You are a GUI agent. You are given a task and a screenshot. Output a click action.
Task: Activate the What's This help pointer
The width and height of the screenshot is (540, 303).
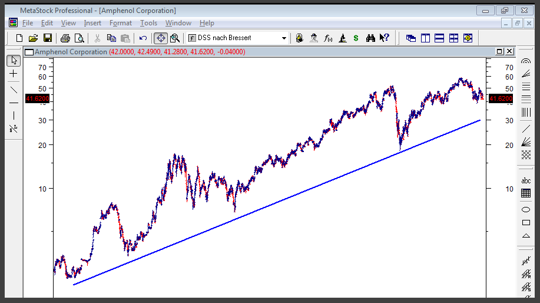click(x=385, y=38)
